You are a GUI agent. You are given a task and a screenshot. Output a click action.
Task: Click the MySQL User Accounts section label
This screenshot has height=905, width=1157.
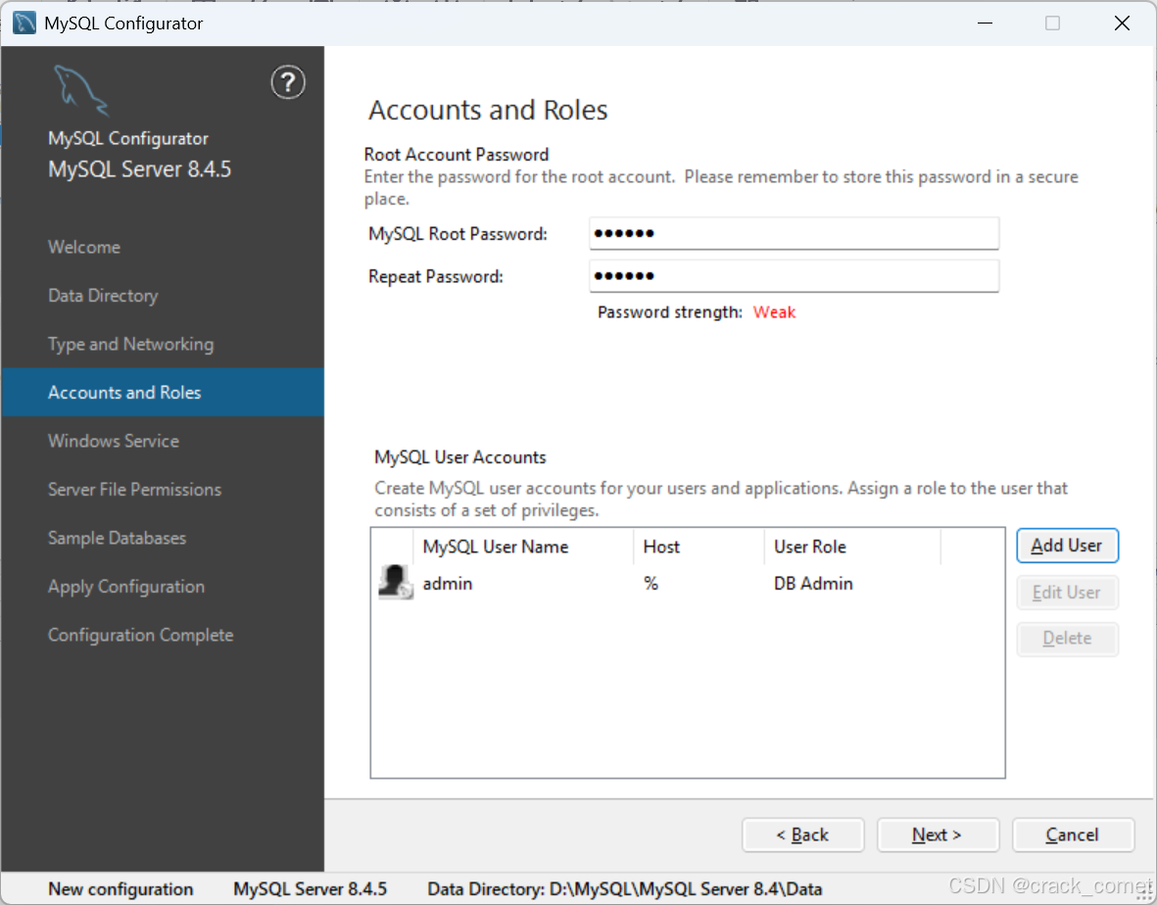(459, 457)
